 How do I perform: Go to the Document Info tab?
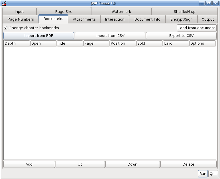pos(147,19)
